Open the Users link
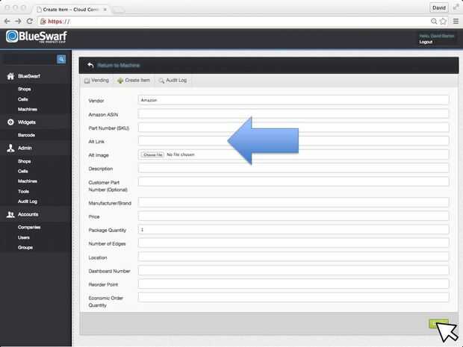The height and width of the screenshot is (347, 463). click(24, 237)
